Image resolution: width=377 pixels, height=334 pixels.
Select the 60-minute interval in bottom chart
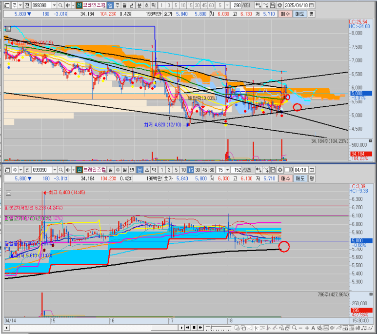tap(212, 170)
